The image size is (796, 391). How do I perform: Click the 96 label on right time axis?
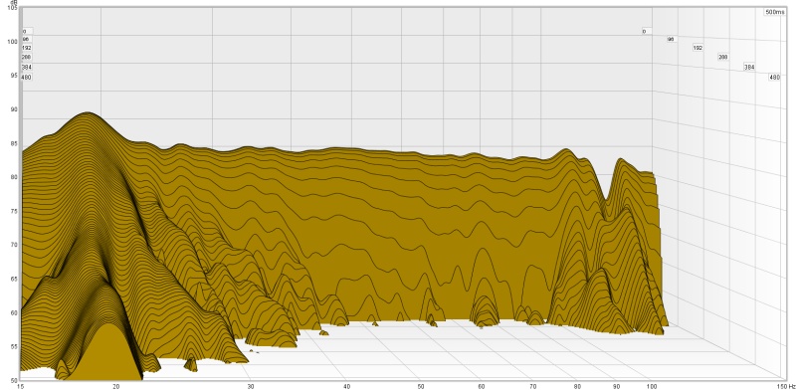(x=671, y=39)
